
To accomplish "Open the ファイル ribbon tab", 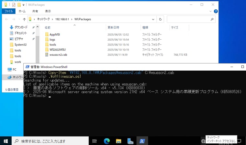I will 9,11.
